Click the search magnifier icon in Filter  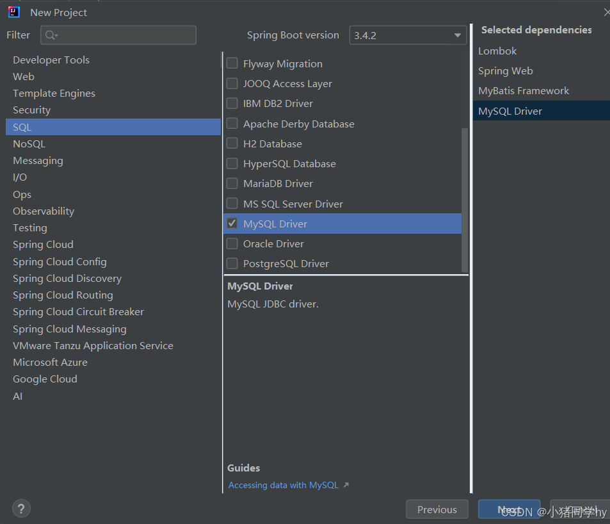tap(51, 35)
